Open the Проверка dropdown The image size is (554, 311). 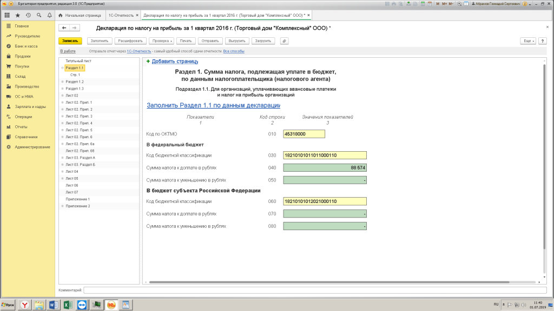tap(162, 41)
